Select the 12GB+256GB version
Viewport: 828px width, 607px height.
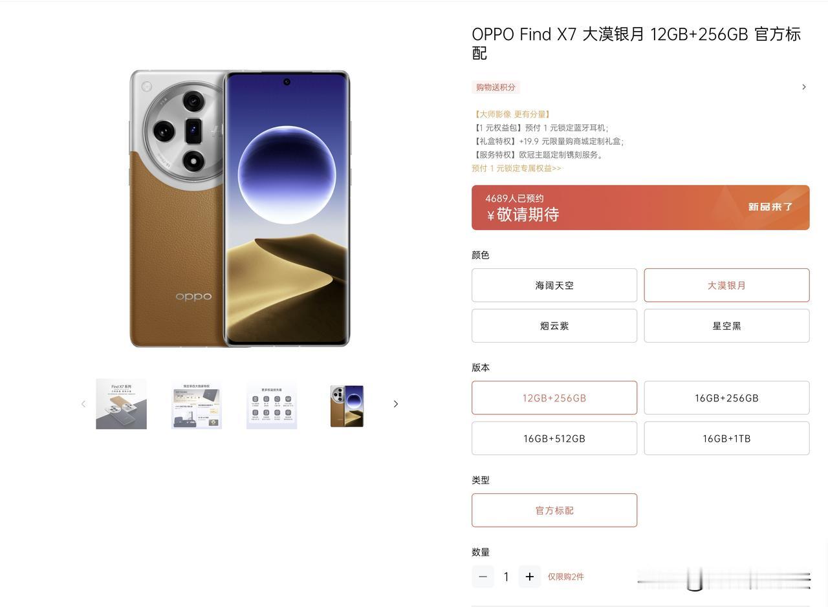[554, 398]
